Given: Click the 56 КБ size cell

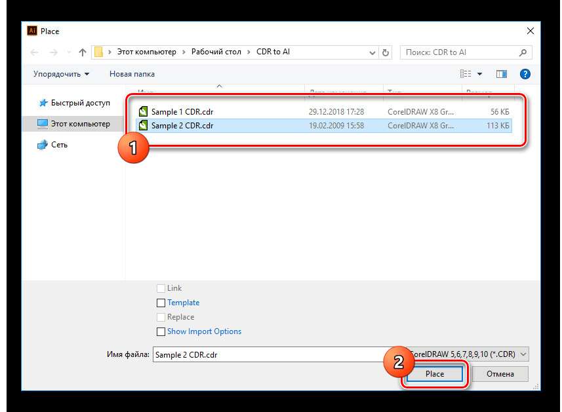Looking at the screenshot, I should [x=500, y=112].
